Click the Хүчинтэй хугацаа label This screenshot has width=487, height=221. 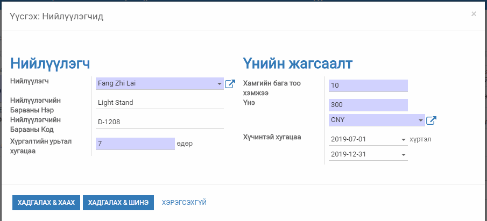tap(272, 137)
